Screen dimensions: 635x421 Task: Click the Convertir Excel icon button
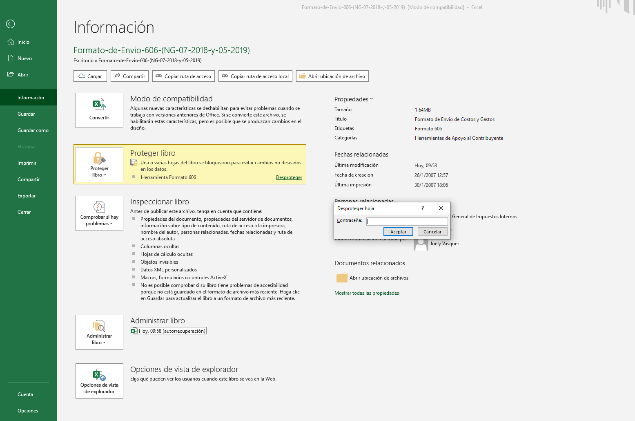(99, 110)
